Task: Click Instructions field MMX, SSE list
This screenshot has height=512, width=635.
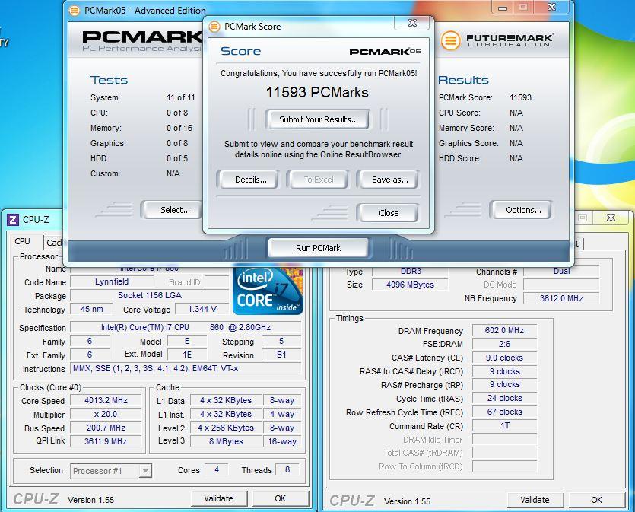Action: [186, 369]
